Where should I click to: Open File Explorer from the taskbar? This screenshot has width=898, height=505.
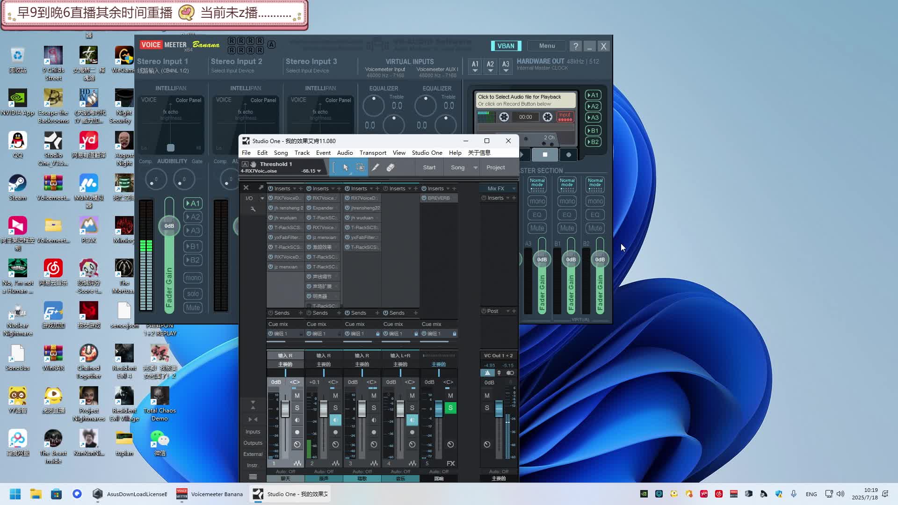(36, 494)
